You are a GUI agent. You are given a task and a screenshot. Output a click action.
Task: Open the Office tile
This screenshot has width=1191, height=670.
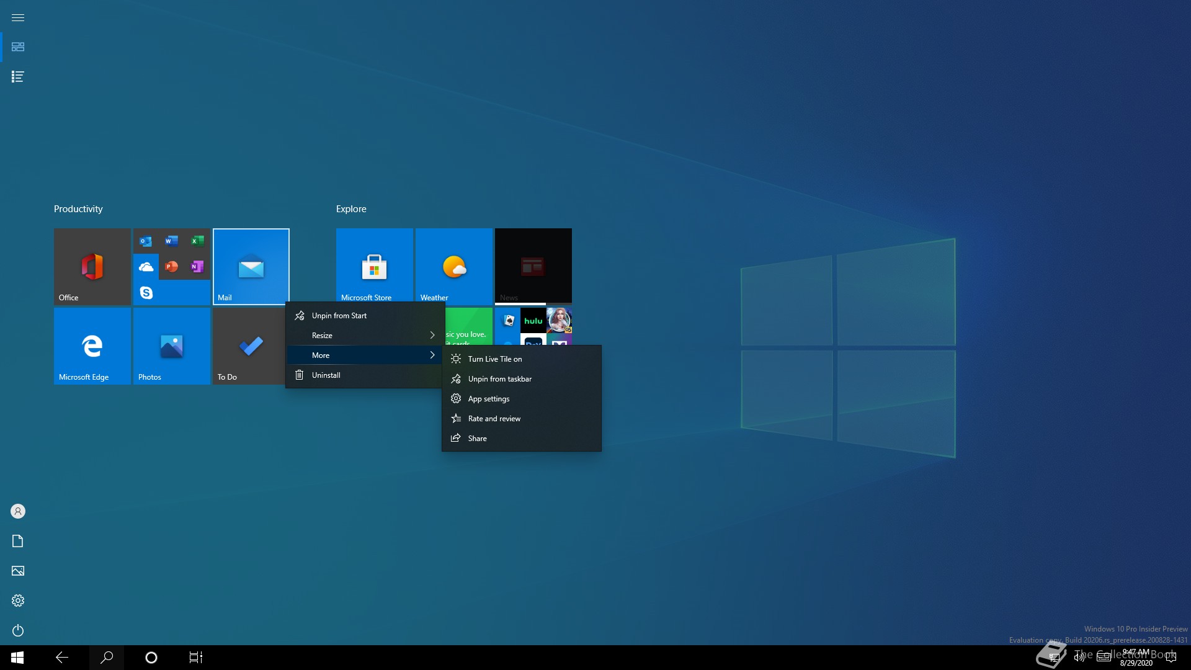point(92,267)
